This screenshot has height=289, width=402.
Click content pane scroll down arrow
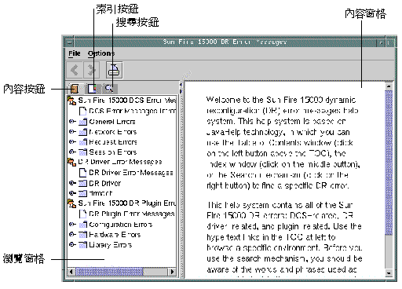point(389,273)
